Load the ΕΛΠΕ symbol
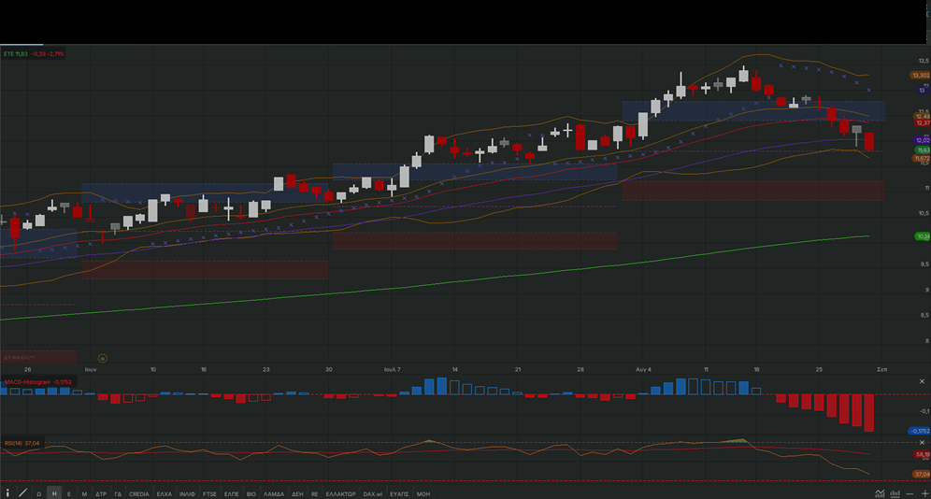 tap(232, 493)
